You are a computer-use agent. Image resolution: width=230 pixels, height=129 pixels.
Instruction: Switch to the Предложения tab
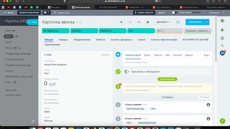[82, 40]
